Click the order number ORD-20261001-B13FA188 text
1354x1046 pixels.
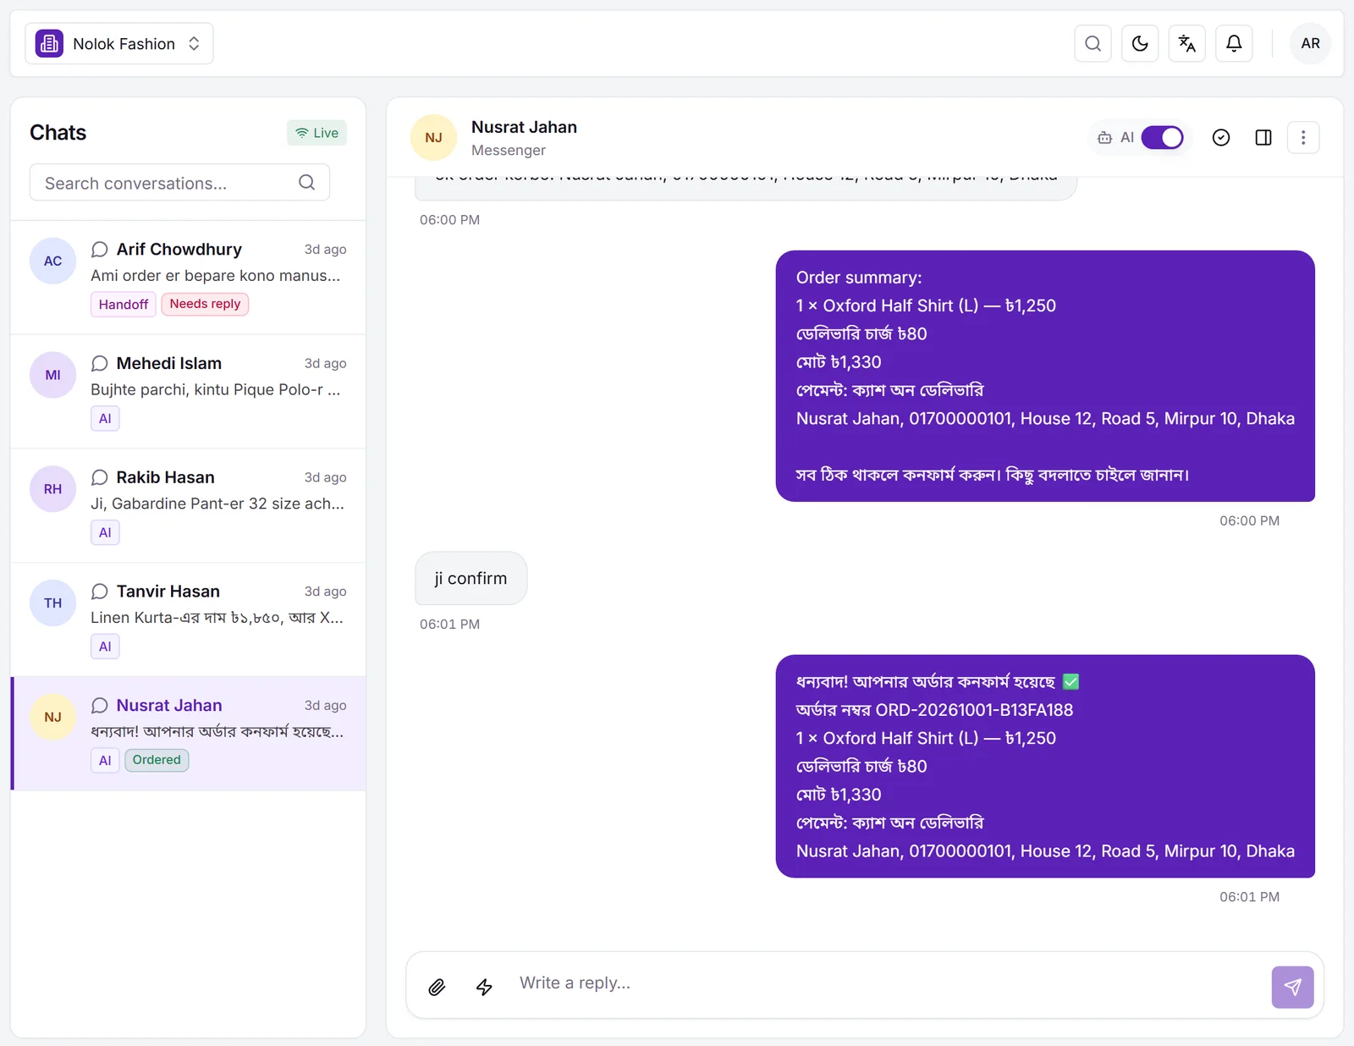pos(974,710)
